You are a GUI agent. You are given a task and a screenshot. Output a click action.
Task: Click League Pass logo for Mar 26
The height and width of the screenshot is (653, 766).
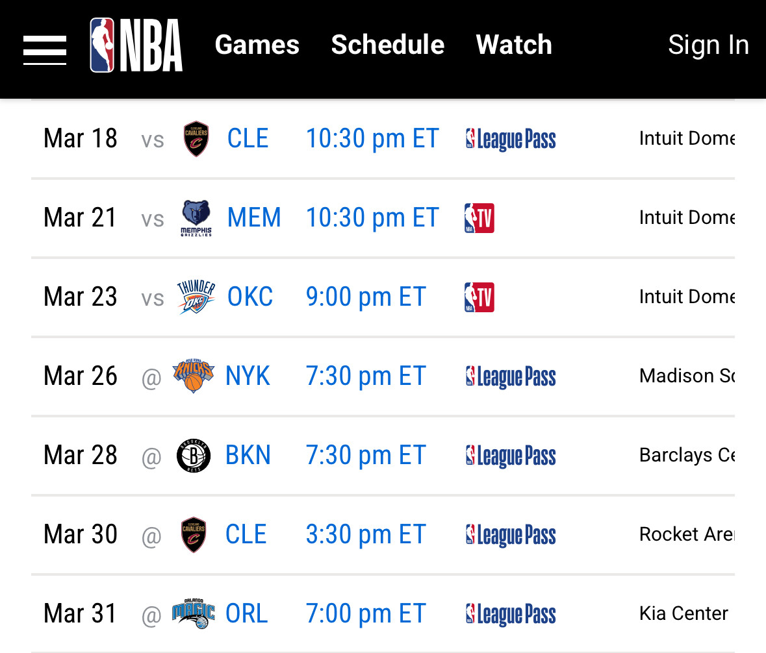(511, 376)
